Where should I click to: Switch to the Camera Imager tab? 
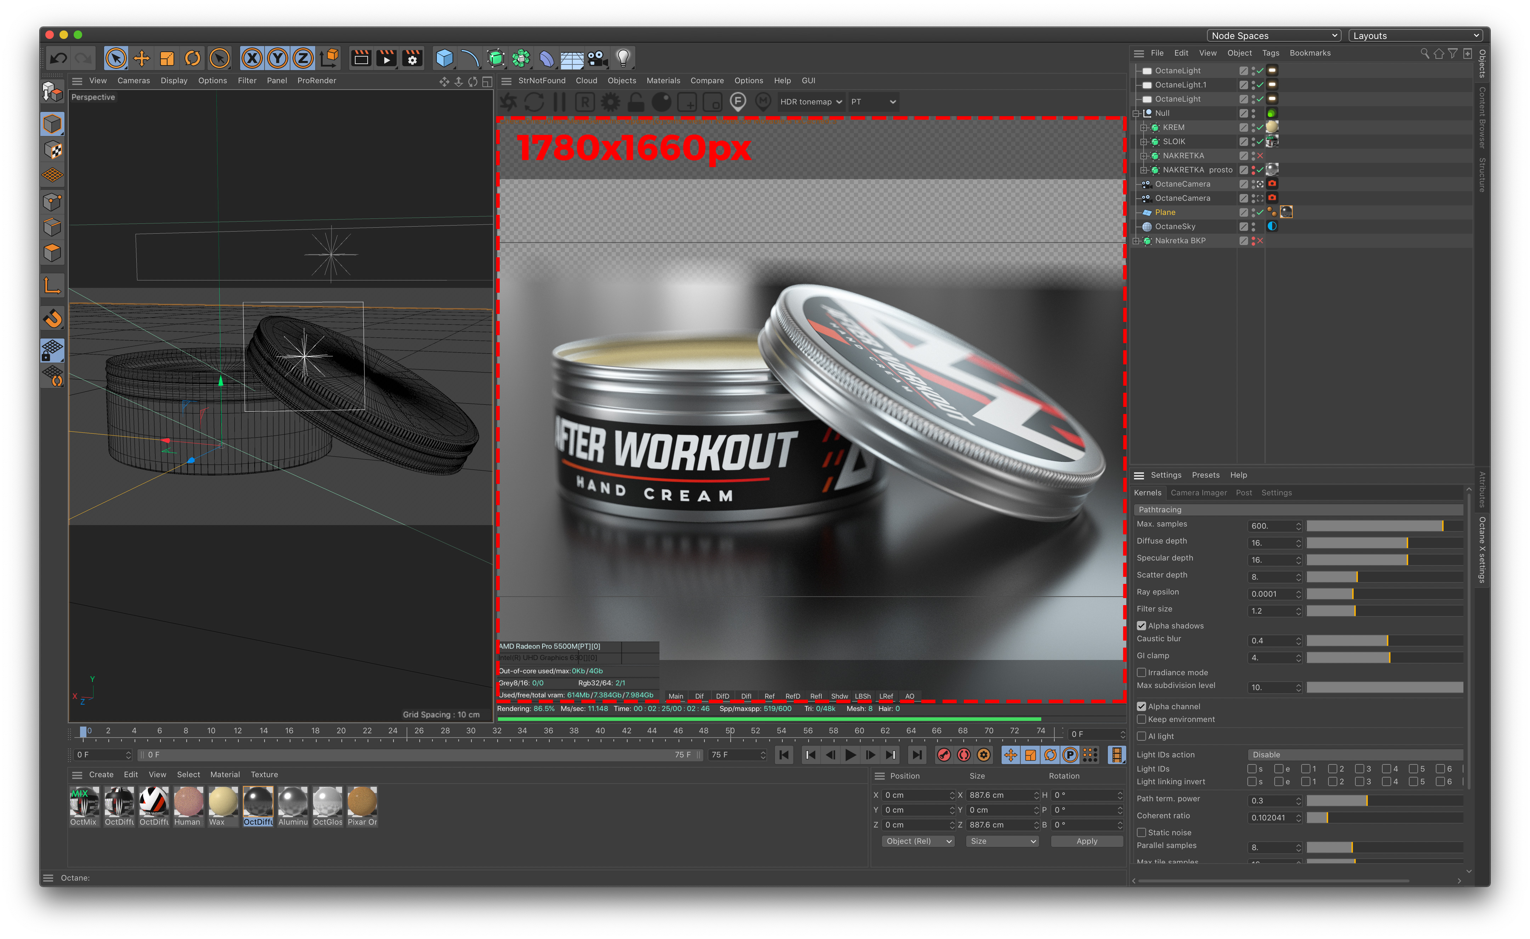[x=1198, y=493]
